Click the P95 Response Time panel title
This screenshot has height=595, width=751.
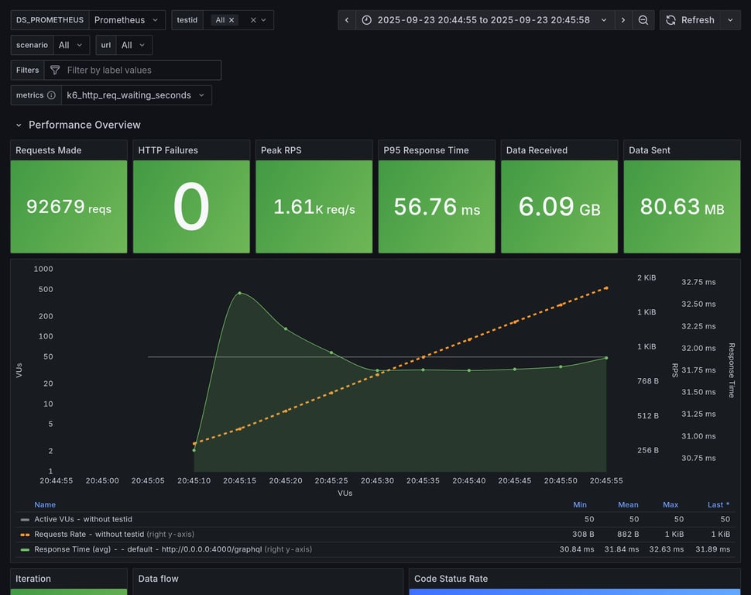pyautogui.click(x=427, y=150)
